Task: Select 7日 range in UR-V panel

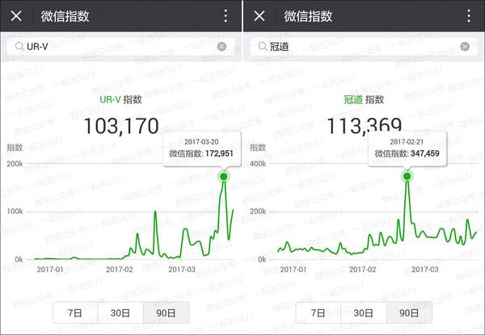Action: tap(75, 312)
